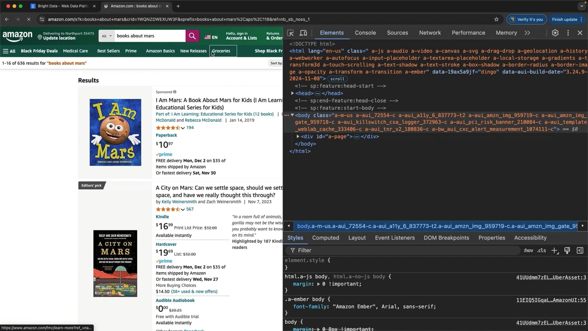Bookmark this page with the star icon
Viewport: 588px width, 331px height.
pyautogui.click(x=496, y=19)
